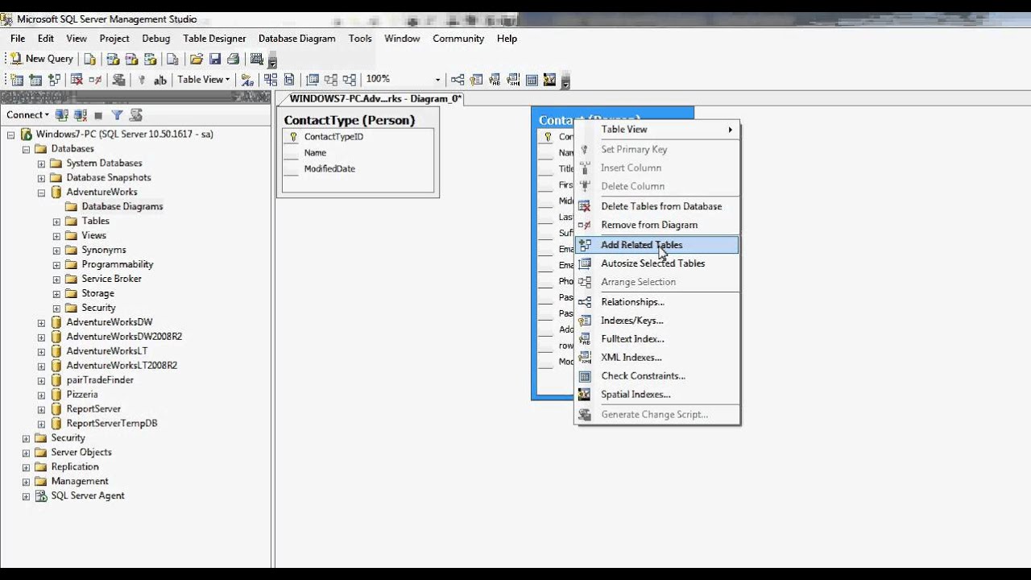The height and width of the screenshot is (580, 1031).
Task: Click Manage Indexes and Keys toolbar icon
Action: click(x=476, y=80)
